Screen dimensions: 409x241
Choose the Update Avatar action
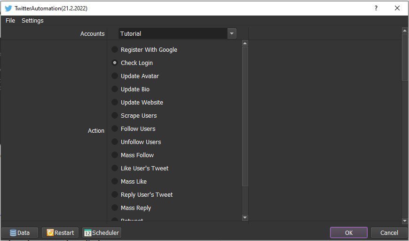[x=135, y=76]
